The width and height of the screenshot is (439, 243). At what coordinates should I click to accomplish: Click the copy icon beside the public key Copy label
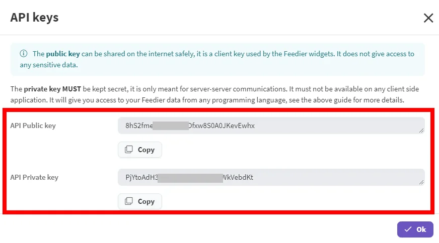[x=129, y=150]
